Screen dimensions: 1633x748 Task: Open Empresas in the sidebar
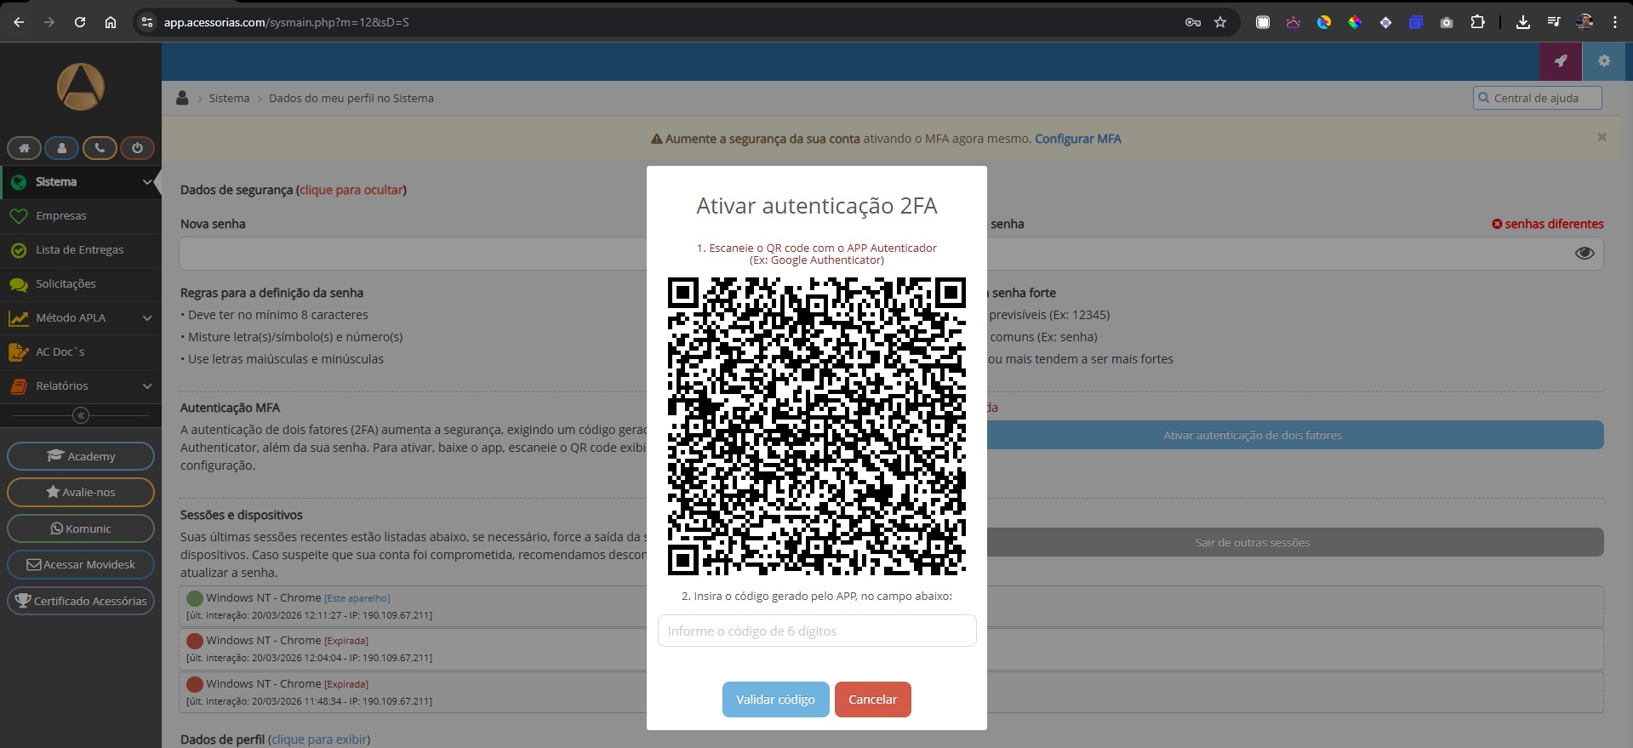(61, 216)
